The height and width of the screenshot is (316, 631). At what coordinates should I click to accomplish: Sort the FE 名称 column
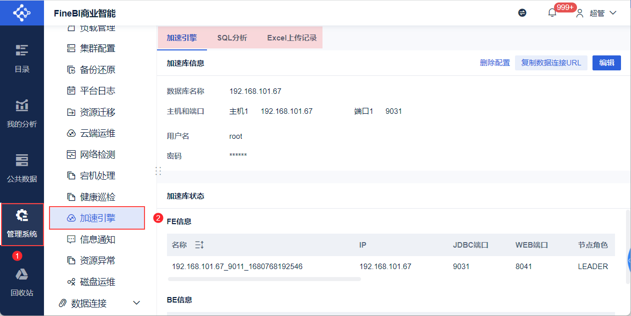199,245
